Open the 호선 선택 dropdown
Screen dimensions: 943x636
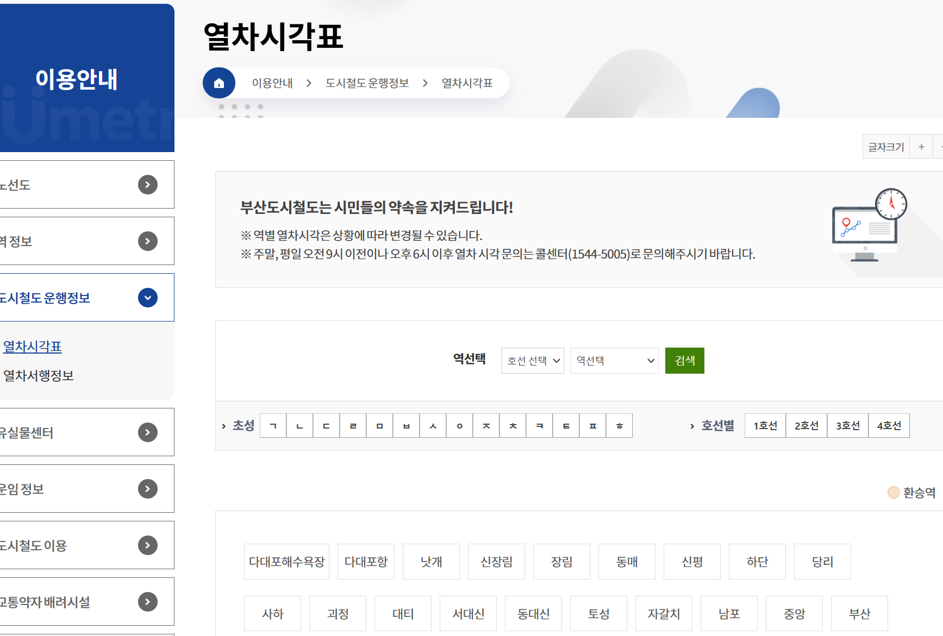tap(532, 360)
